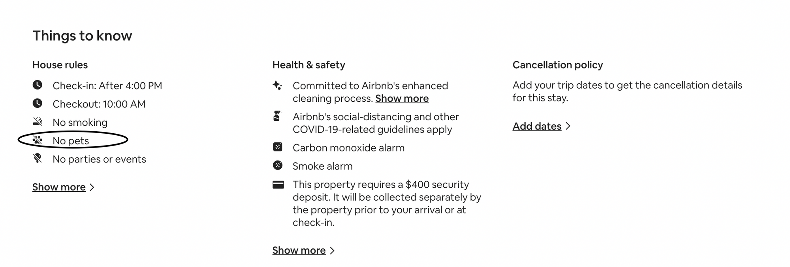Open Show more under Health & safety

(299, 250)
